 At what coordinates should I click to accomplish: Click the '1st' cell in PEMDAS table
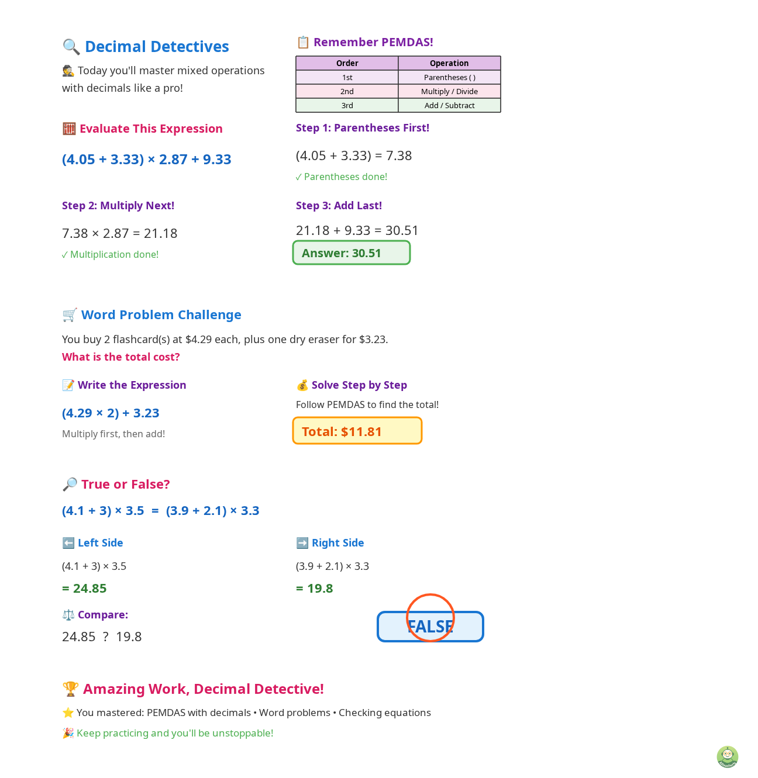[x=347, y=77]
